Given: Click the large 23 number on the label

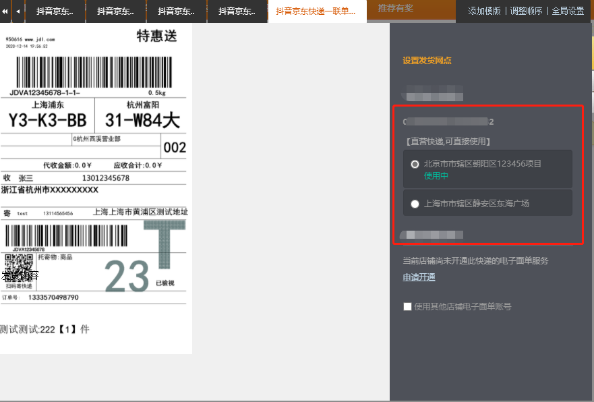Looking at the screenshot, I should 127,277.
